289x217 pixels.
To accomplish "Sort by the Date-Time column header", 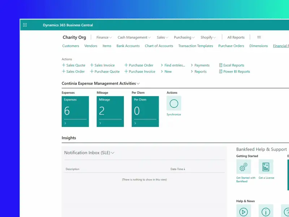I will tap(178, 169).
